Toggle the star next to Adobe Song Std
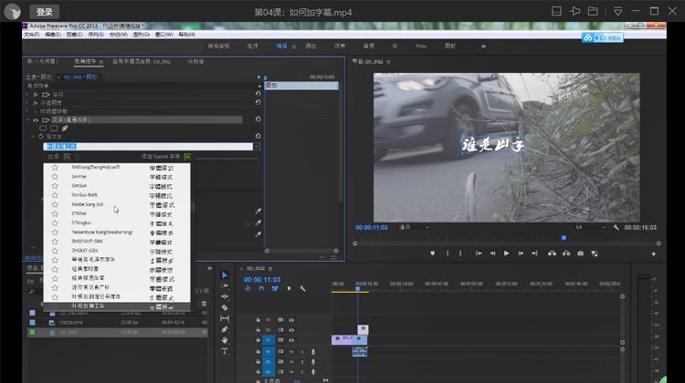This screenshot has height=383, width=685. (55, 204)
